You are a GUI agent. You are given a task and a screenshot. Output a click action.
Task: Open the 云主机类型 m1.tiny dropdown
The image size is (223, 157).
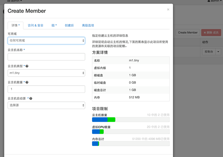coord(46,73)
